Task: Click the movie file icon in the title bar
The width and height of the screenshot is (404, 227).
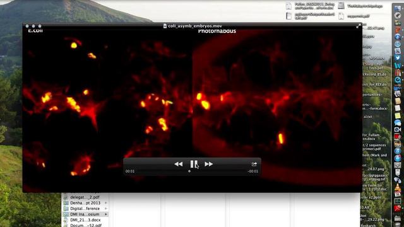Action: [x=165, y=26]
